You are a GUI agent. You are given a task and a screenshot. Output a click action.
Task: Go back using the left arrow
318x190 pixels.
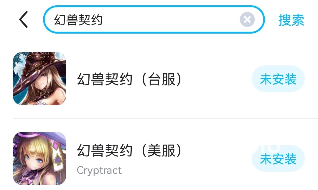tap(24, 20)
